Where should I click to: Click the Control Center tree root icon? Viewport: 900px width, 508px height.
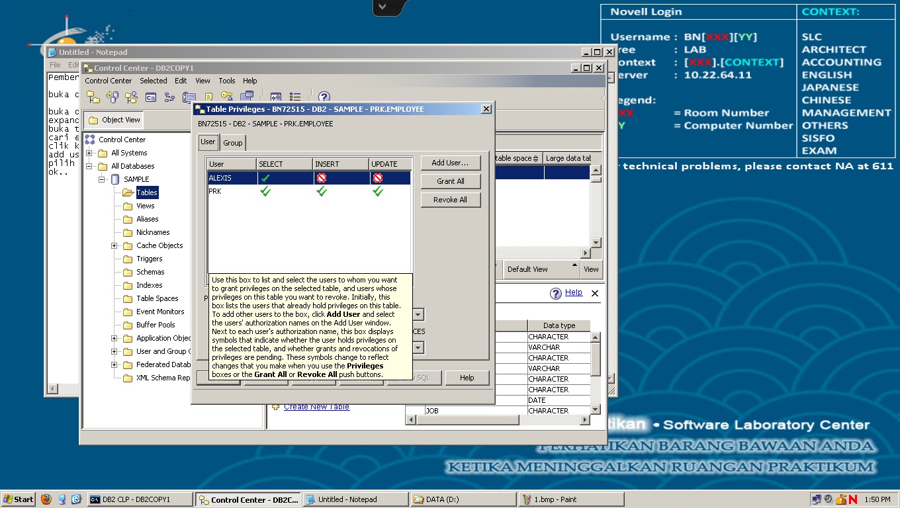90,140
